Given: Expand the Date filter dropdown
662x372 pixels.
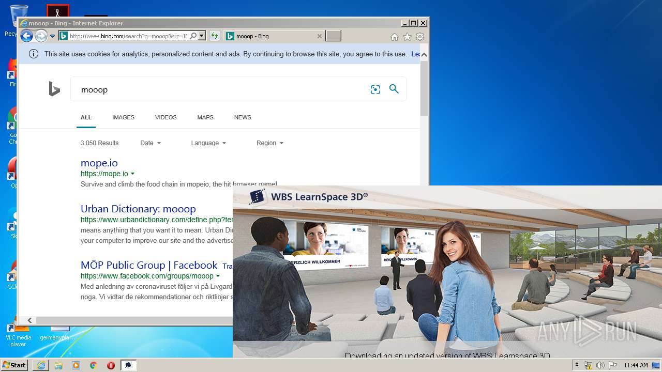Looking at the screenshot, I should [x=151, y=143].
